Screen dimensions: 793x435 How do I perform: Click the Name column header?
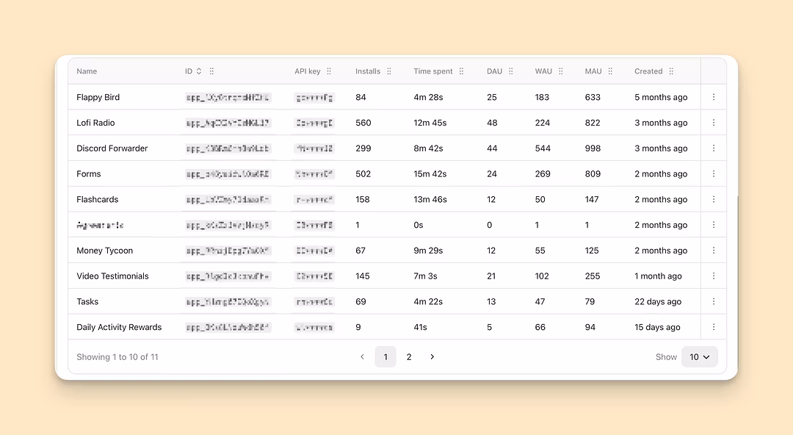[x=87, y=71]
